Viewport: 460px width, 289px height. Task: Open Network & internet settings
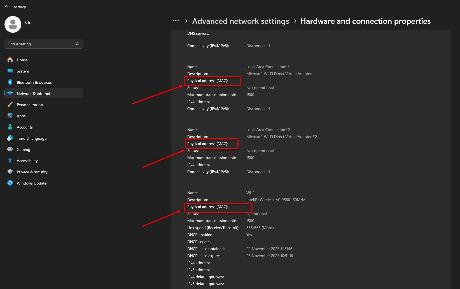[34, 94]
